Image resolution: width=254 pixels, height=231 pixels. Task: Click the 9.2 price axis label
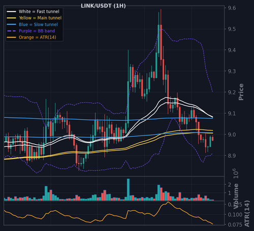(x=232, y=92)
